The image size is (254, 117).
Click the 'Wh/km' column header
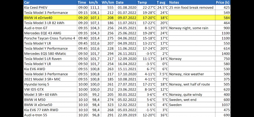108,3
